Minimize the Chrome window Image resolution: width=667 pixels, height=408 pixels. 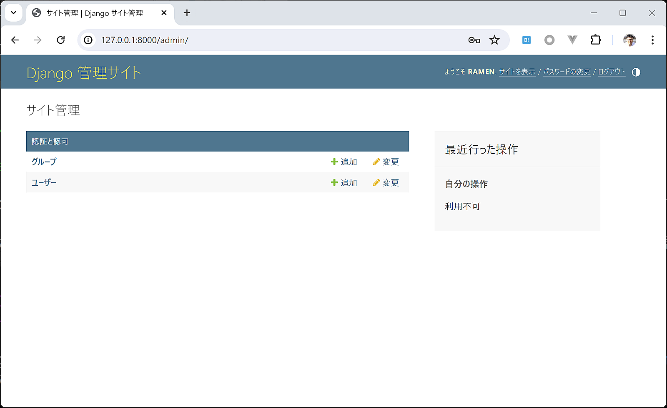pos(594,13)
